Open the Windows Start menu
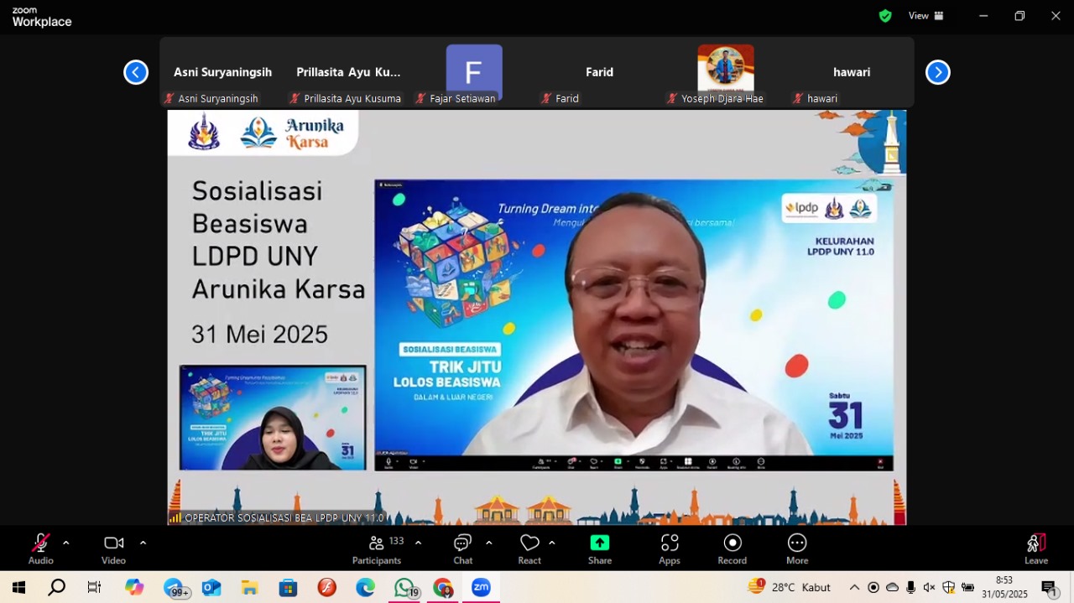This screenshot has width=1074, height=603. 18,587
